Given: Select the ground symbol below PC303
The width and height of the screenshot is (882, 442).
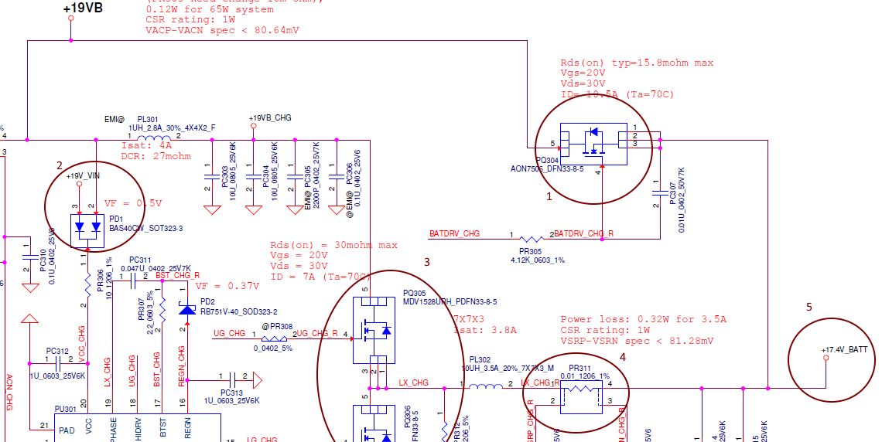Looking at the screenshot, I should pyautogui.click(x=212, y=210).
